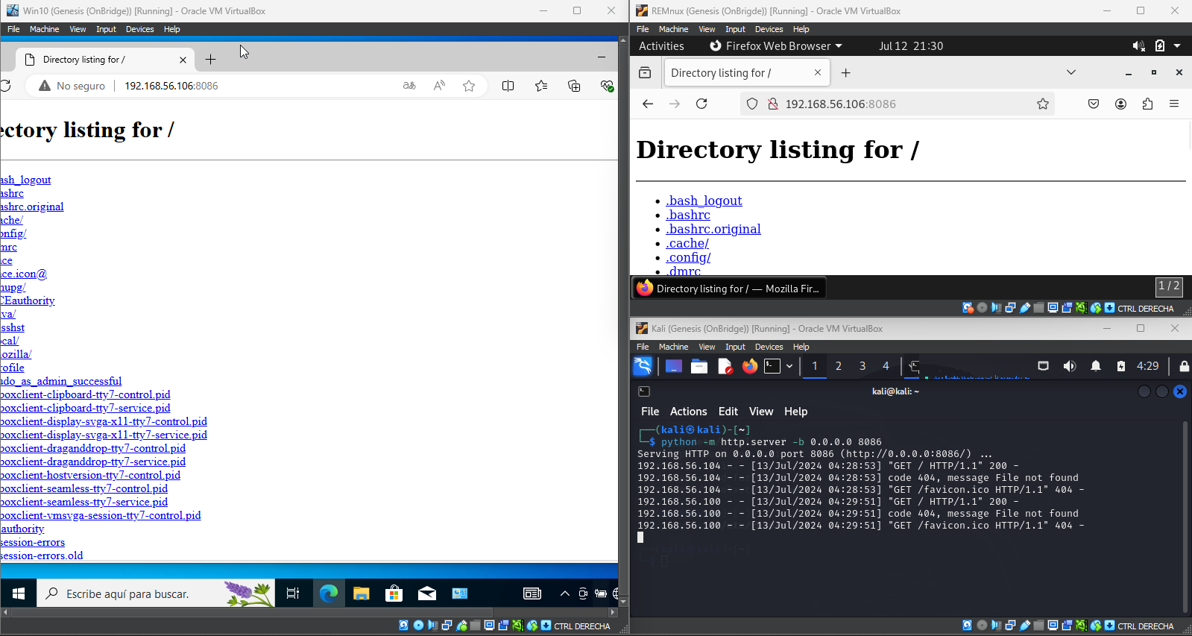Open Firefox hamburger application menu
The height and width of the screenshot is (636, 1192).
pos(1174,104)
